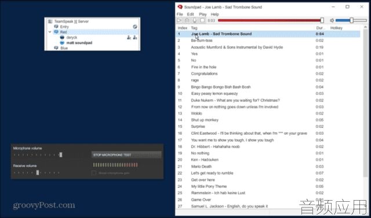The image size is (371, 218).
Task: Click the blue Soundpad volume slider handle
Action: coord(352,20)
